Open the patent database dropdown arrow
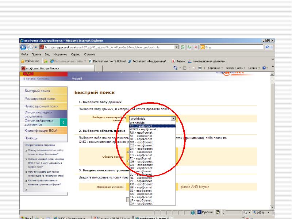This screenshot has width=292, height=219. coord(173,119)
